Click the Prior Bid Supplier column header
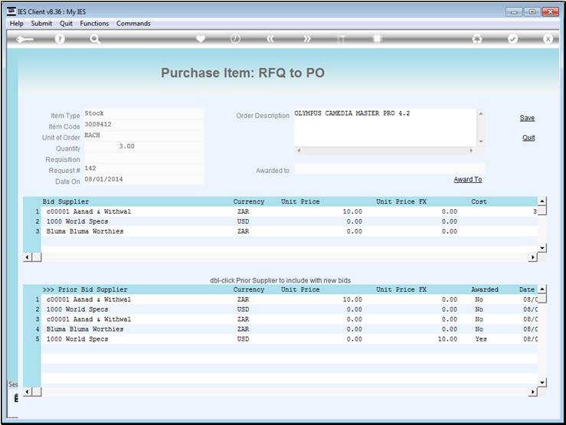Screen dimensions: 566x425 85,289
